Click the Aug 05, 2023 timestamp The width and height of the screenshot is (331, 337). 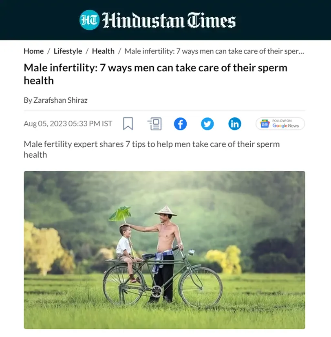point(68,123)
